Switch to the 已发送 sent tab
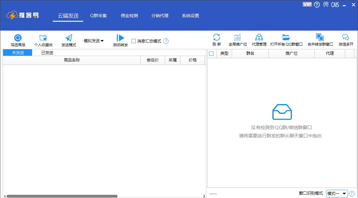Viewport: 358px width, 198px height. (x=47, y=53)
